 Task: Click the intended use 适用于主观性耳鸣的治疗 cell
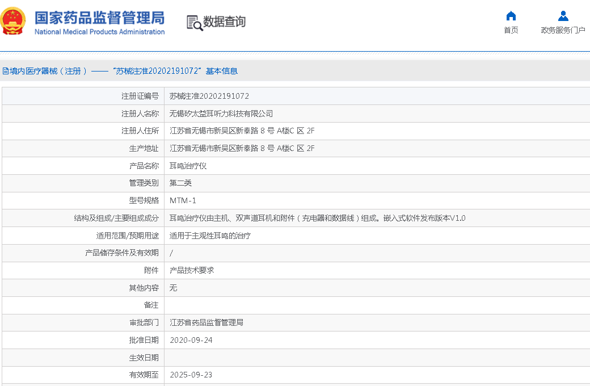pos(210,236)
